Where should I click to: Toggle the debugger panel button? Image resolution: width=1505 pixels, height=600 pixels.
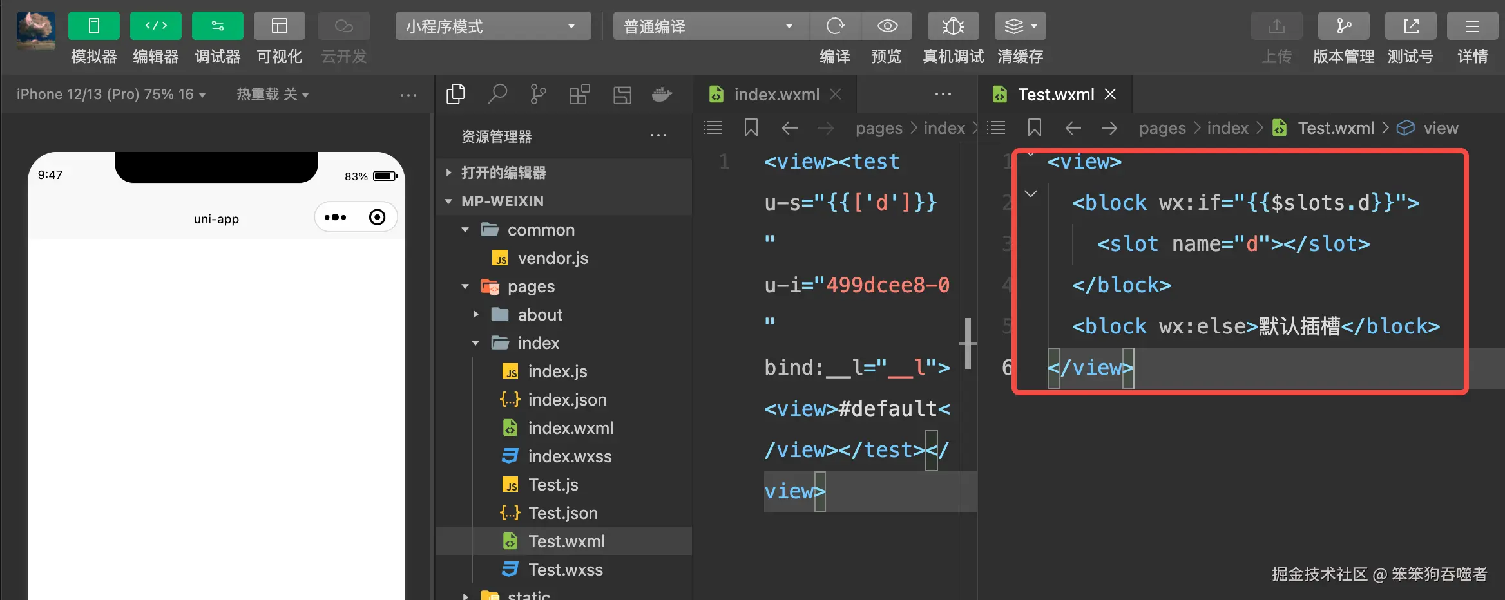click(218, 26)
